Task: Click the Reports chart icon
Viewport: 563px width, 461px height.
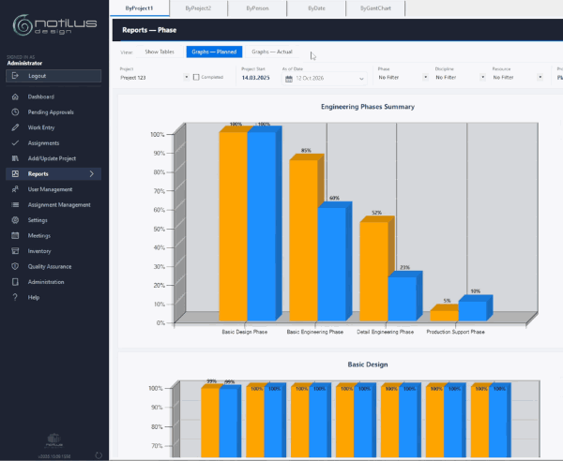Action: click(15, 174)
